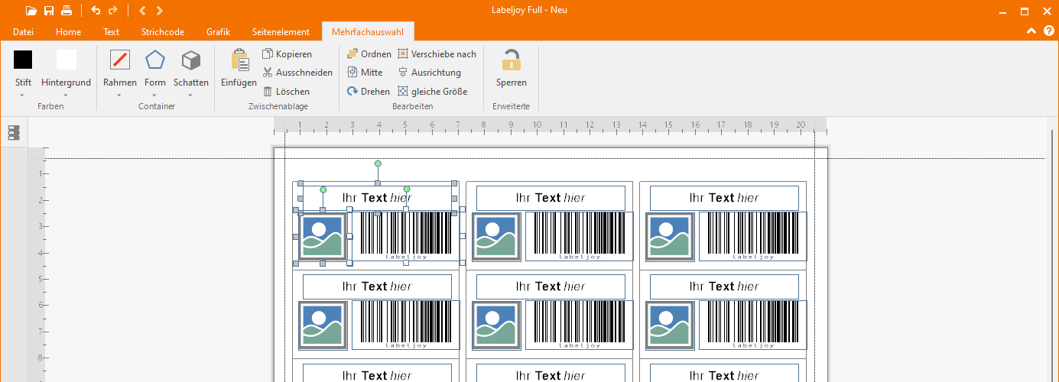Select the image placeholder in the first label
This screenshot has height=382, width=1059.
point(323,237)
